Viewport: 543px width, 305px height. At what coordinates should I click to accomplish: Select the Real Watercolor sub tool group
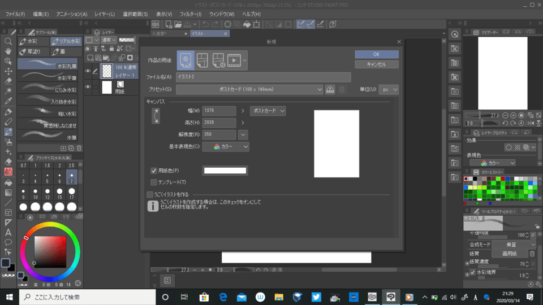[66, 41]
